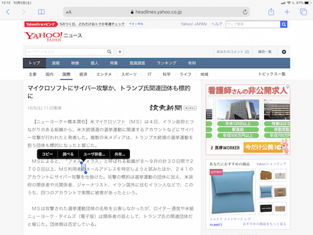The height and width of the screenshot is (235, 313).
Task: Open settings gear icon
Action: coord(284,52)
